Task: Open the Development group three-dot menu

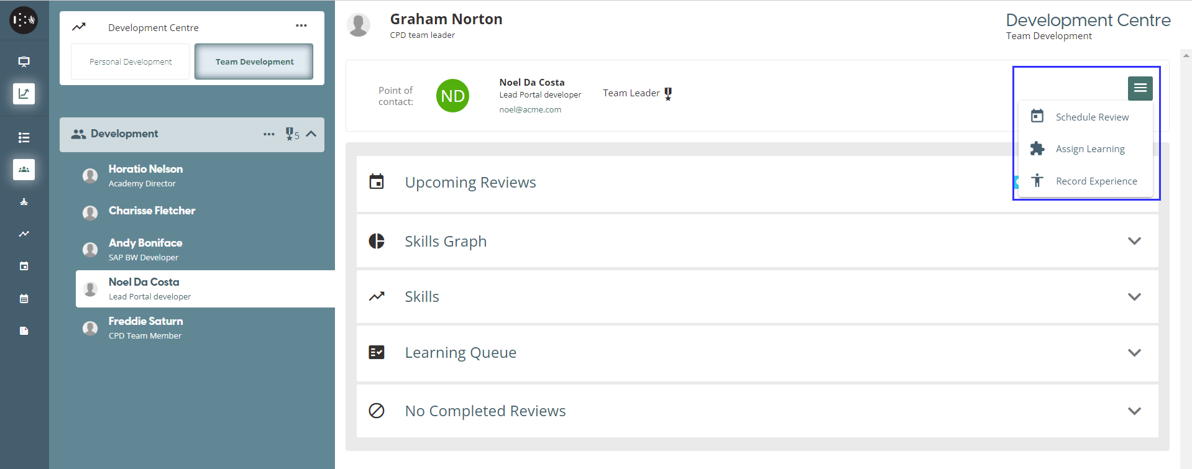Action: [268, 134]
